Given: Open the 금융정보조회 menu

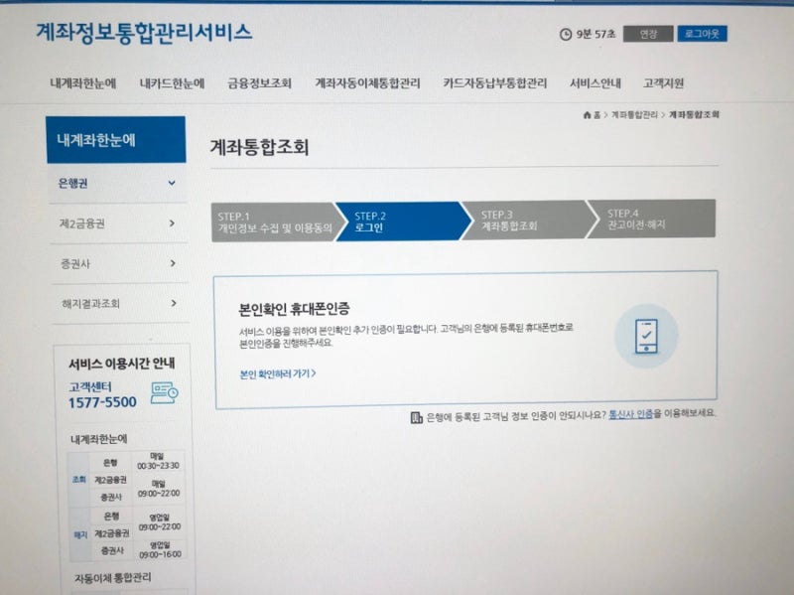Looking at the screenshot, I should tap(259, 83).
